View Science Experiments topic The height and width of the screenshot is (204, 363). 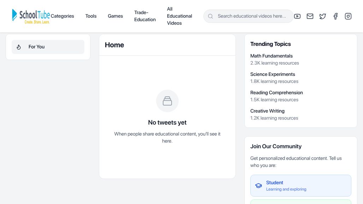tap(272, 74)
